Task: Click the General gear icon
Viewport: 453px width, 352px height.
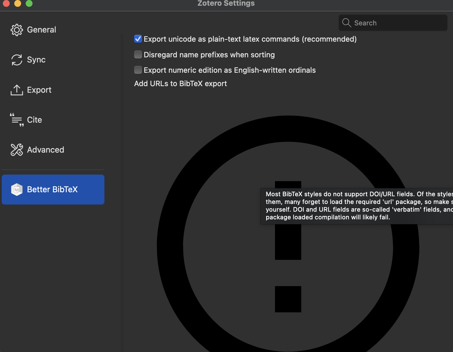Action: coord(17,30)
